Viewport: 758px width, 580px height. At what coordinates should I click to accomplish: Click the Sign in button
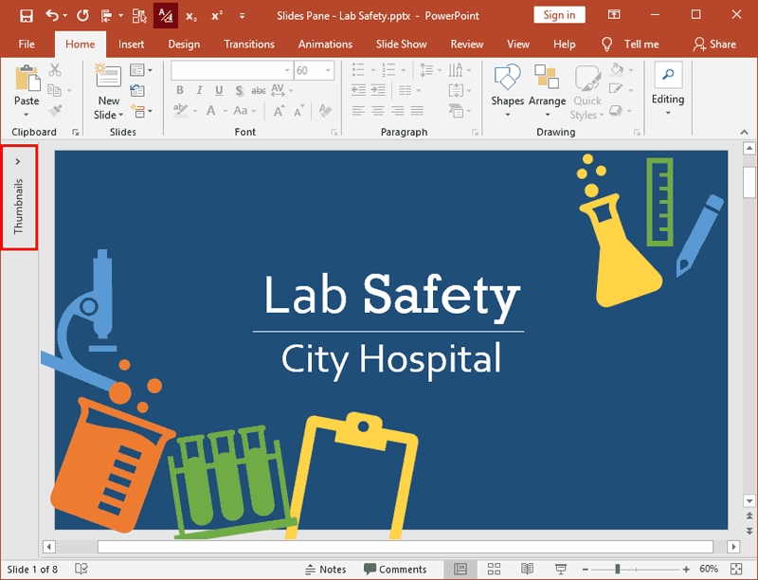click(559, 15)
